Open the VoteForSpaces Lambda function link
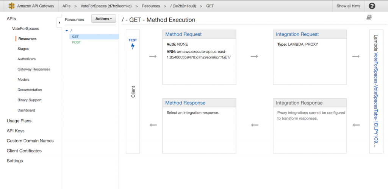 coord(376,100)
